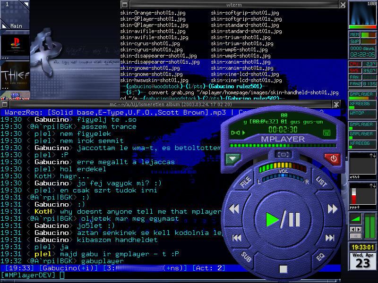The width and height of the screenshot is (378, 283).
Task: Open the LIST playlist button on MPlayer
Action: 321,182
